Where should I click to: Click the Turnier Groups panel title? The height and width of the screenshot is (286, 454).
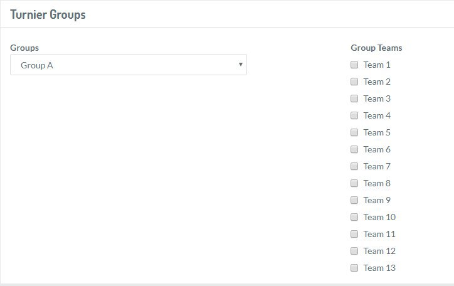tap(48, 14)
